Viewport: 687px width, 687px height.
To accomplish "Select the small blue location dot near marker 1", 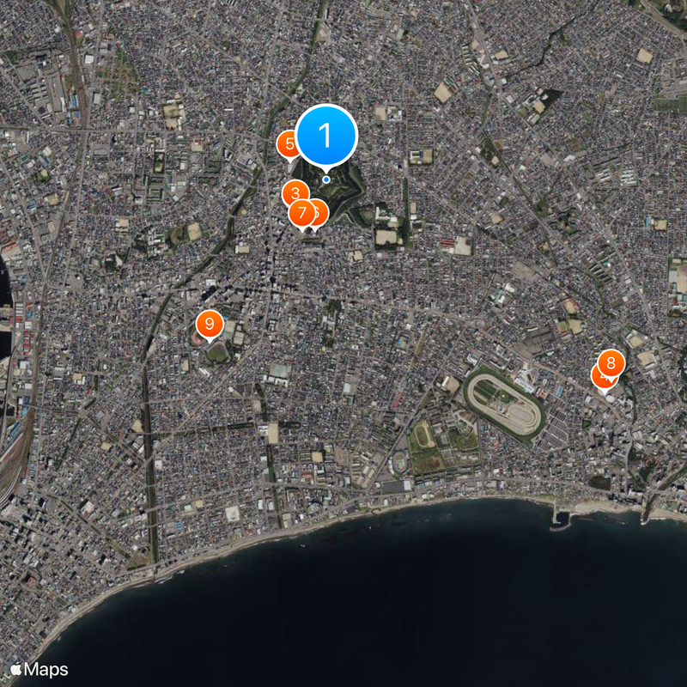I will pyautogui.click(x=326, y=179).
